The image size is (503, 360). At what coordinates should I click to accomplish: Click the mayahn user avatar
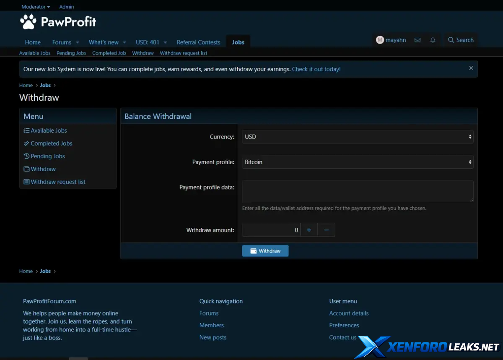tap(380, 40)
